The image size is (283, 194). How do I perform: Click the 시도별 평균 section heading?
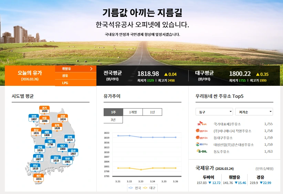point(23,96)
